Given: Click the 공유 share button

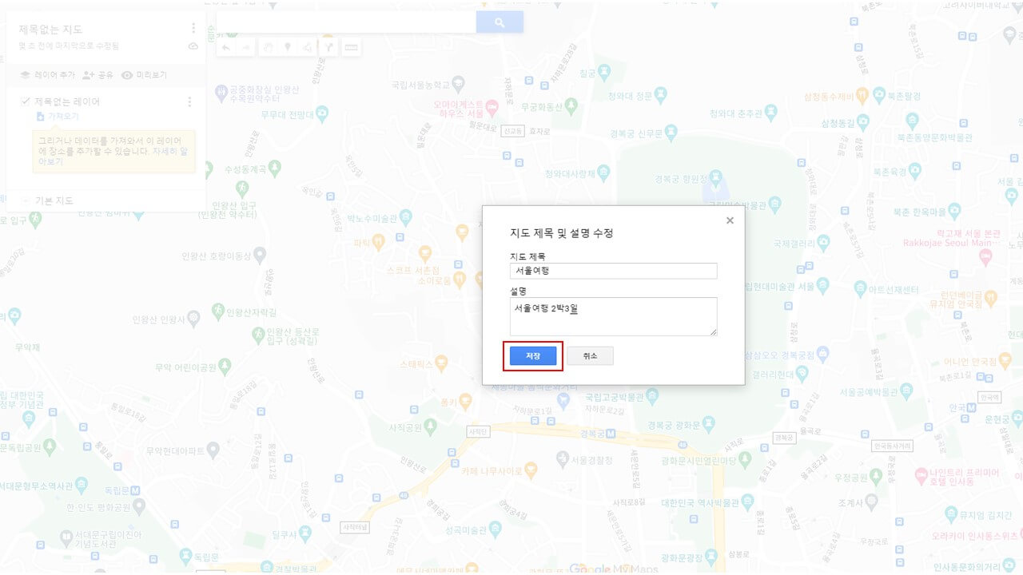Looking at the screenshot, I should 98,74.
